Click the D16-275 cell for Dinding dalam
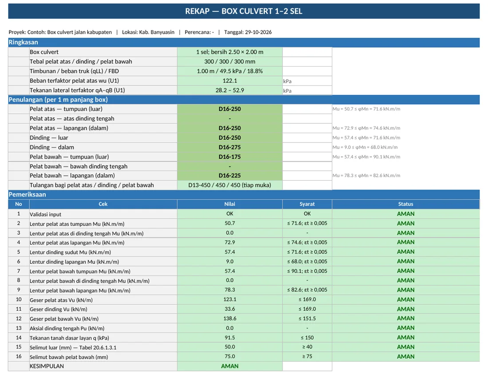Viewport: 488px width, 379px height. pyautogui.click(x=230, y=147)
